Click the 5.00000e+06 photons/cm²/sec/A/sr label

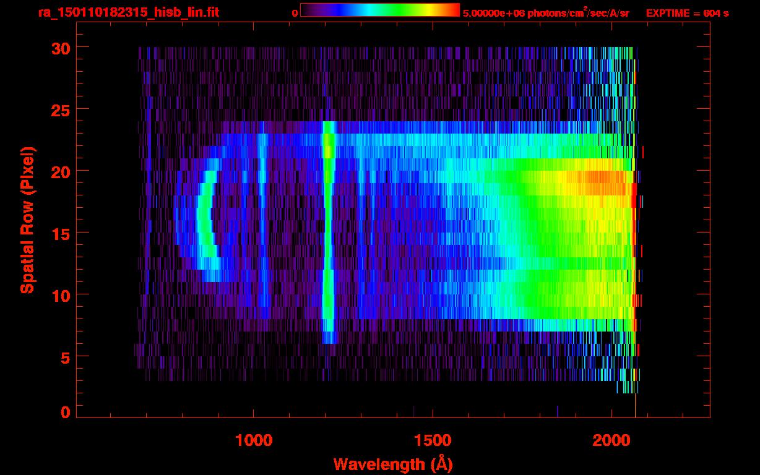click(546, 12)
